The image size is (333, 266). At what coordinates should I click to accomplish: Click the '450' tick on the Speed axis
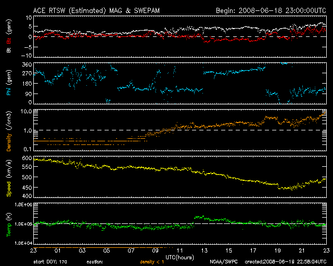click(x=27, y=188)
